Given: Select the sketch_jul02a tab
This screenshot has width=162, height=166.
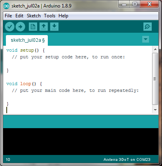Looking at the screenshot, I should (x=27, y=40).
